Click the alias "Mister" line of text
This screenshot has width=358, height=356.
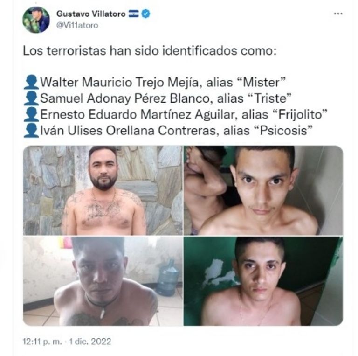click(x=163, y=82)
